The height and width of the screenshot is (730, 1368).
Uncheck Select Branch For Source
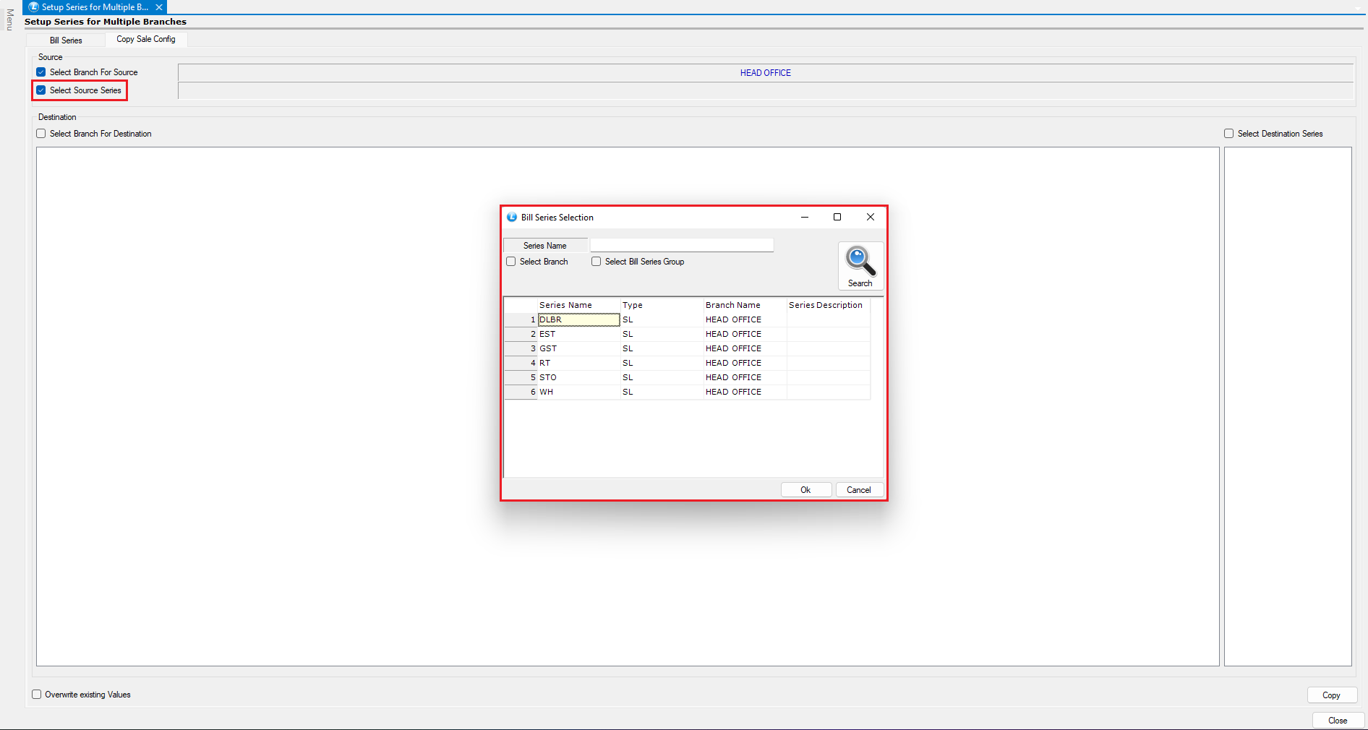pyautogui.click(x=41, y=72)
